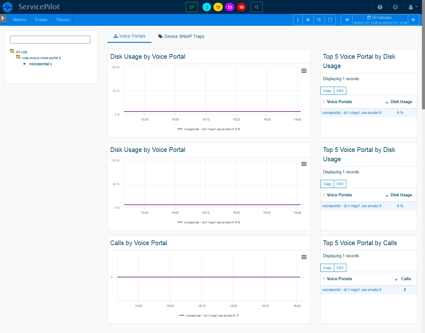This screenshot has width=425, height=333.
Task: Open the user account dropdown
Action: (x=413, y=7)
